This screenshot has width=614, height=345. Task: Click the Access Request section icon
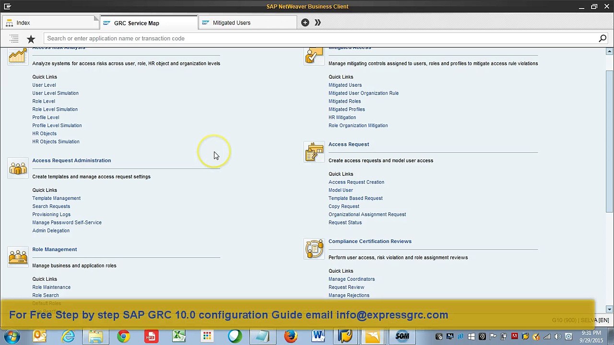(314, 152)
